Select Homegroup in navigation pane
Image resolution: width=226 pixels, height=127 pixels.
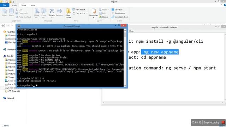tap(10, 49)
